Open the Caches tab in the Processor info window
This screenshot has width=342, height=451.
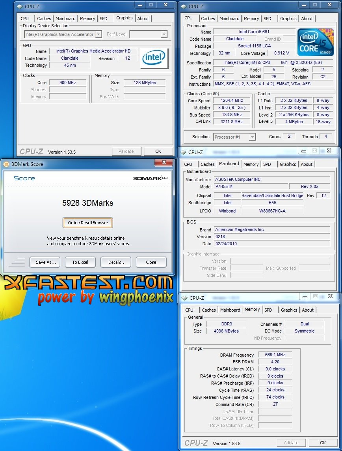(x=208, y=19)
